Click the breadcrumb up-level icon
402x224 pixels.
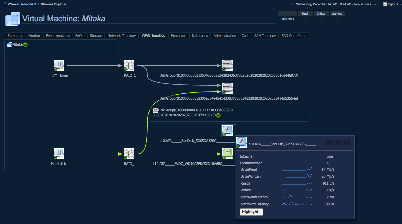click(4, 4)
